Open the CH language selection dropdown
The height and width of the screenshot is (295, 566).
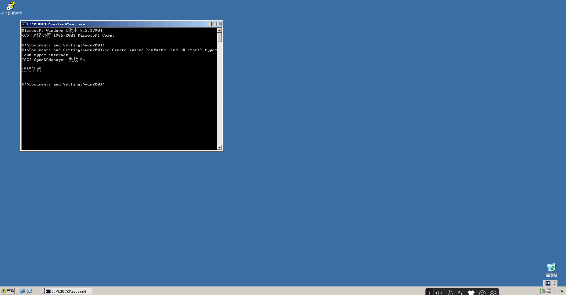(548, 283)
